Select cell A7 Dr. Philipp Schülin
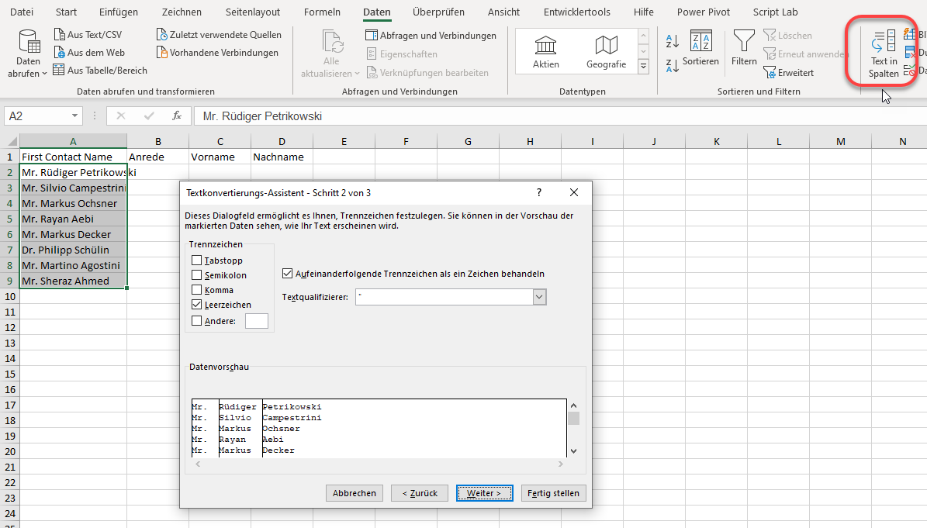The width and height of the screenshot is (927, 528). [x=74, y=250]
